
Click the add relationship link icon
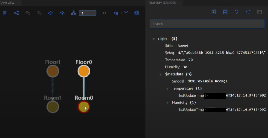[x=28, y=13]
